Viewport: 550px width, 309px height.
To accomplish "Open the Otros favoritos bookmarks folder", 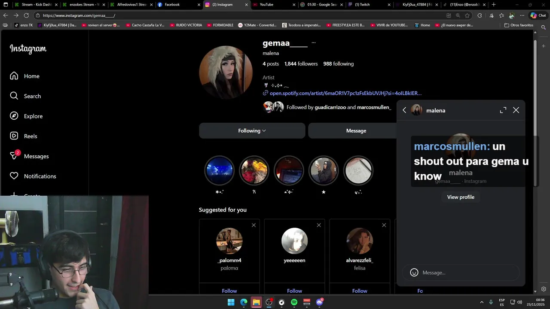I will click(519, 25).
